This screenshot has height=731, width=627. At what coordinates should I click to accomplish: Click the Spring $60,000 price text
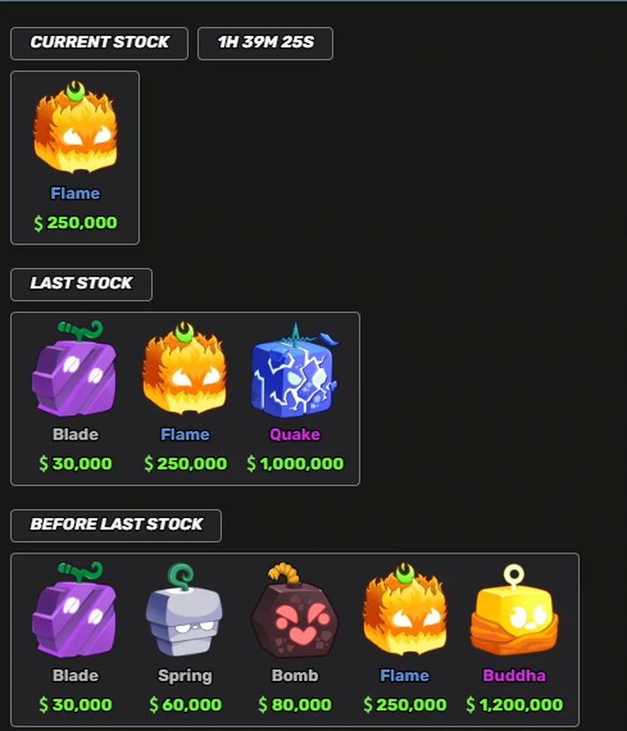coord(185,704)
